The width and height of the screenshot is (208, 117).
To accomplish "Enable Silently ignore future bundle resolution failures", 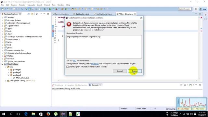I will 68,67.
